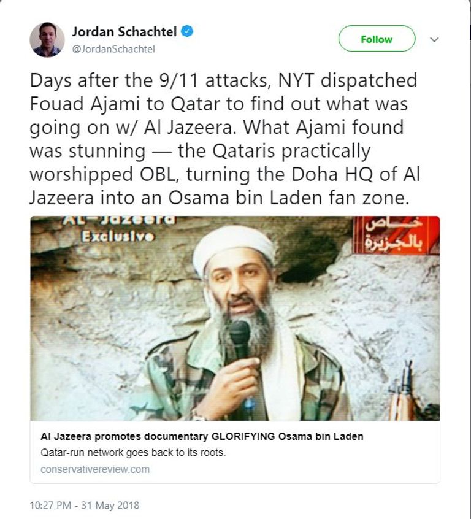Click the blue verified badge
471x519 pixels.
(187, 32)
